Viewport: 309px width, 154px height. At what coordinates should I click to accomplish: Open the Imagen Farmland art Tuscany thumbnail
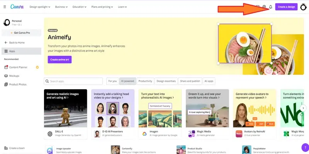pyautogui.click(x=160, y=108)
